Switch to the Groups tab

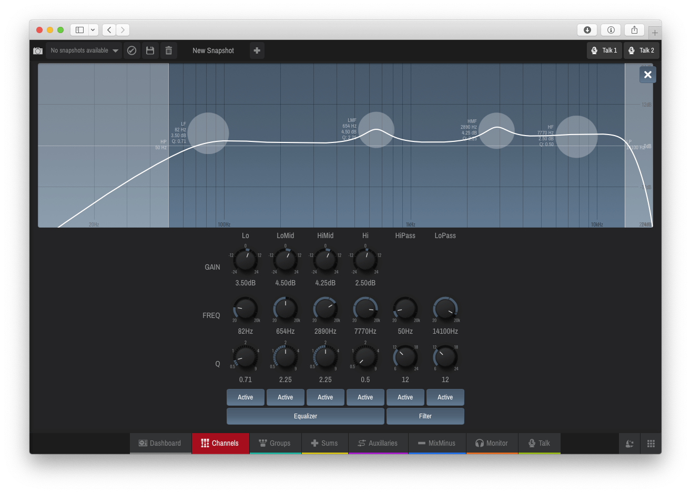[x=276, y=443]
